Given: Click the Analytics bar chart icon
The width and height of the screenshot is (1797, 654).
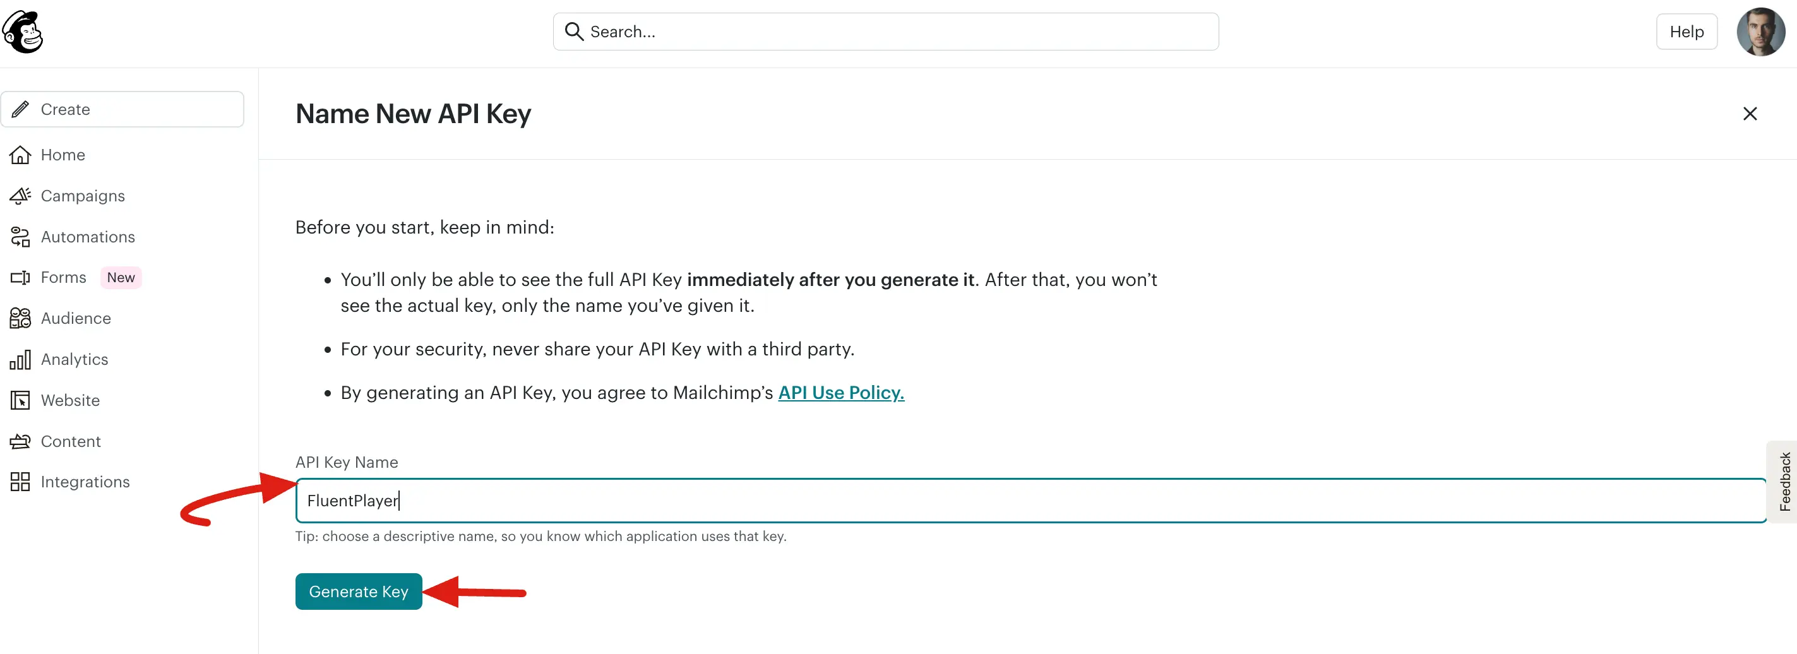Looking at the screenshot, I should 20,359.
